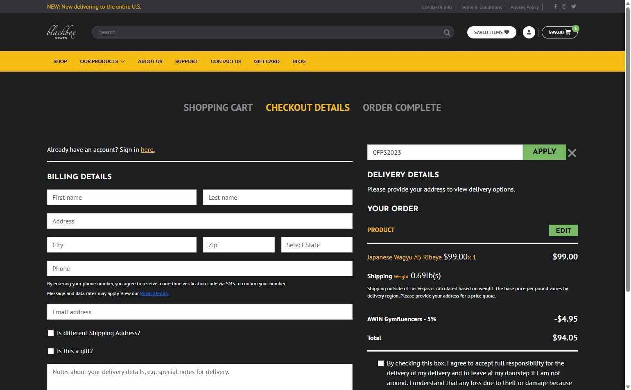
Task: Focus the delivery notes text area
Action: [x=200, y=377]
